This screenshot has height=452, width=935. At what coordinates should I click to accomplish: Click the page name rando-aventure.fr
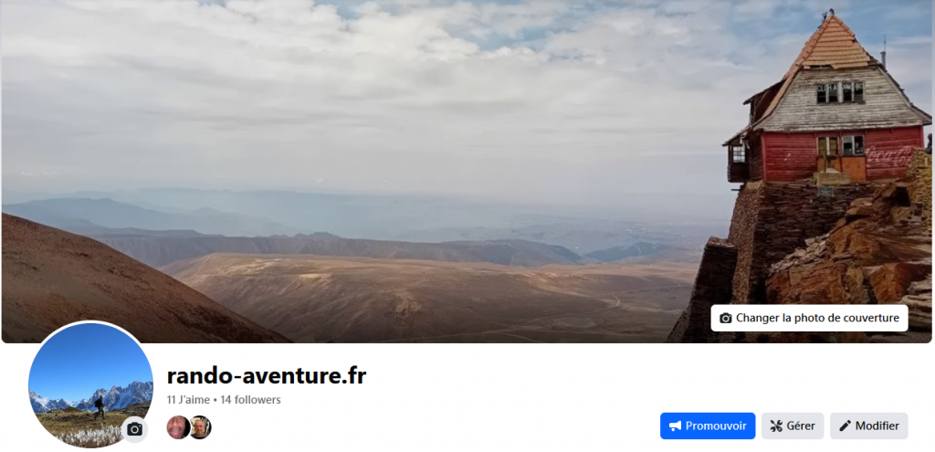click(267, 375)
